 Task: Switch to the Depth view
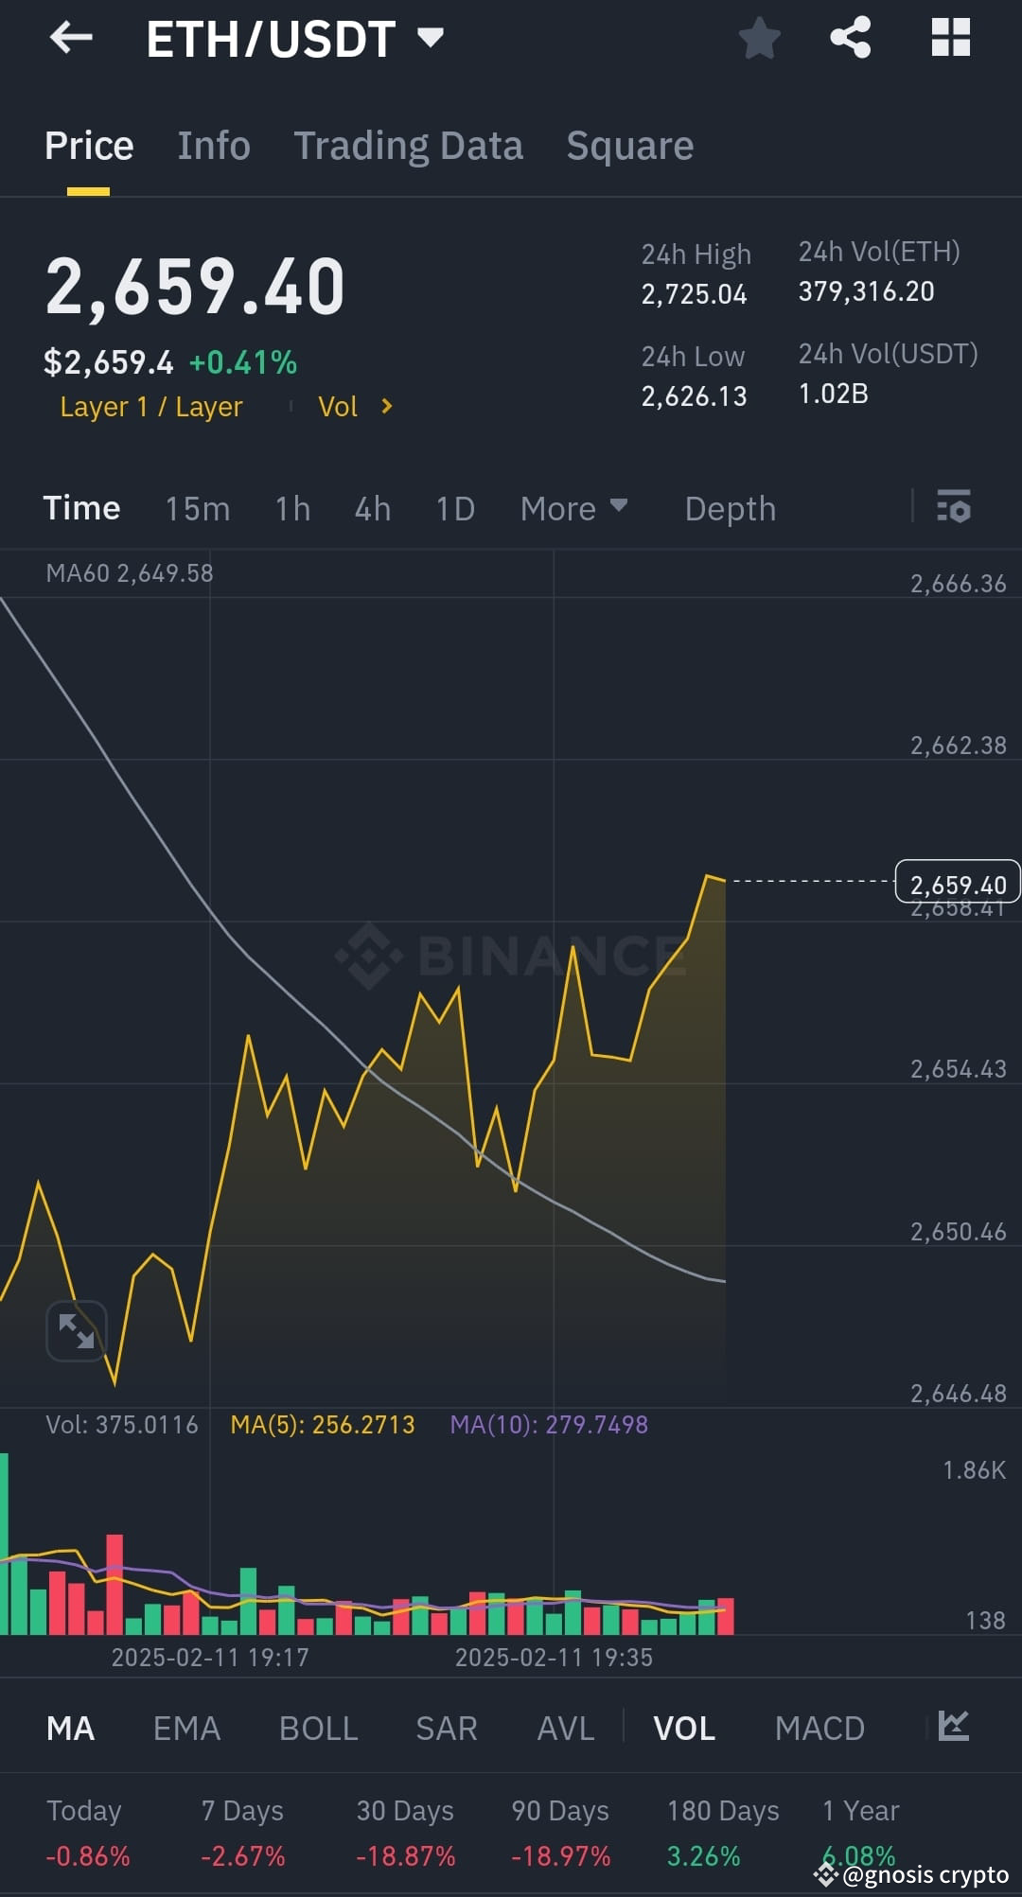(729, 508)
